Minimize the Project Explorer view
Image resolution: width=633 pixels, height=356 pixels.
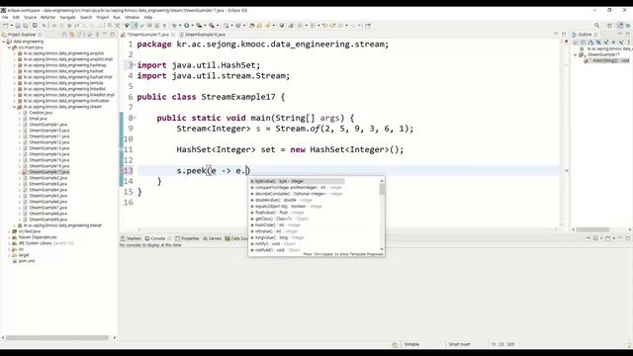pos(105,35)
